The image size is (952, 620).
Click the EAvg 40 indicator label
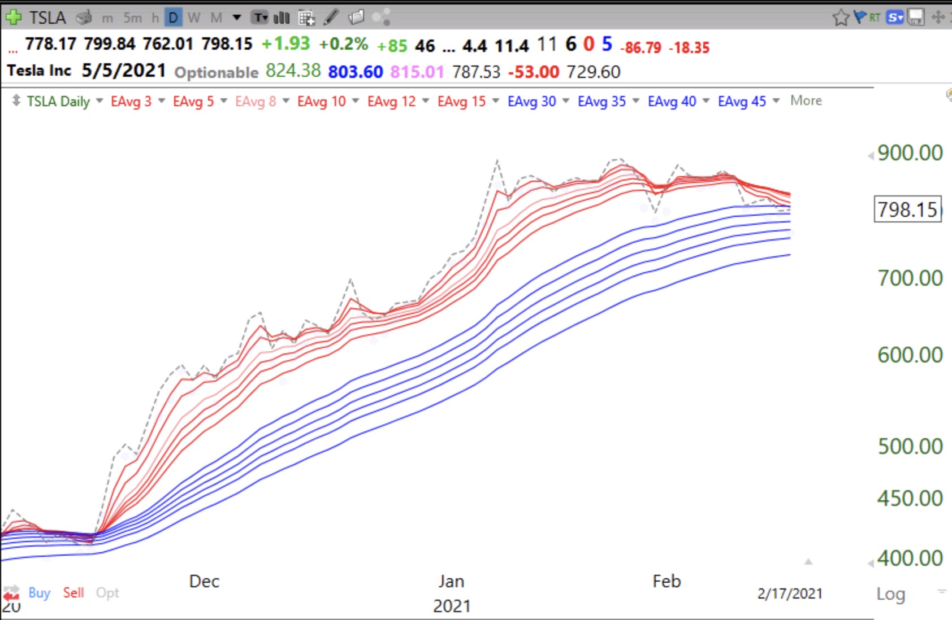(672, 101)
